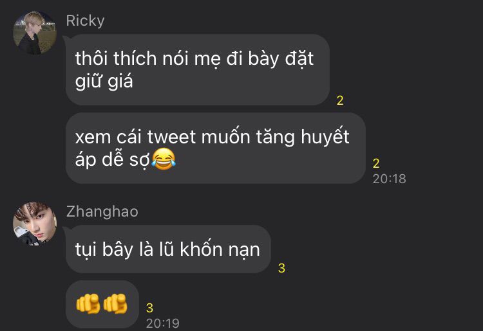Click the read count 2 beside 'giữ giá' message
This screenshot has height=331, width=483.
(x=340, y=100)
